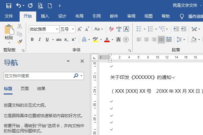Open the 字体 dialog launcher
The image size is (203, 135).
coord(130,50)
